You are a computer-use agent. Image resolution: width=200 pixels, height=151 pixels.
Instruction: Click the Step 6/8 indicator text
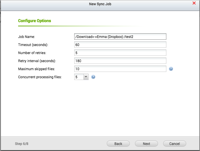tap(21, 144)
